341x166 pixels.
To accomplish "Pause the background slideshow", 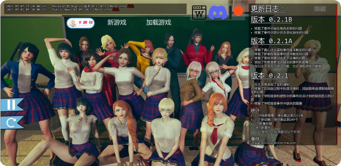I will tap(11, 105).
